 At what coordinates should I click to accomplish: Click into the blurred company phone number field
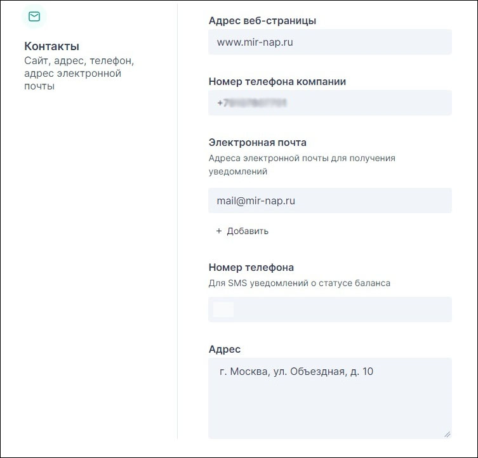pyautogui.click(x=329, y=103)
